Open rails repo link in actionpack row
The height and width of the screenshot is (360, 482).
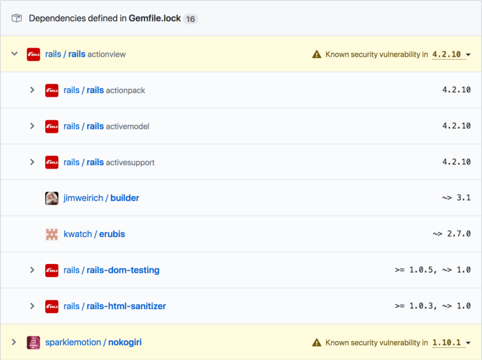tap(95, 90)
